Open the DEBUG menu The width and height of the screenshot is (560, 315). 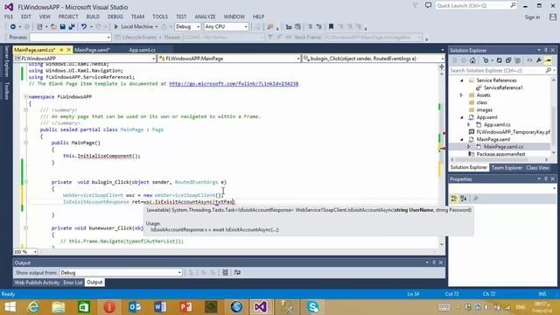tap(115, 17)
